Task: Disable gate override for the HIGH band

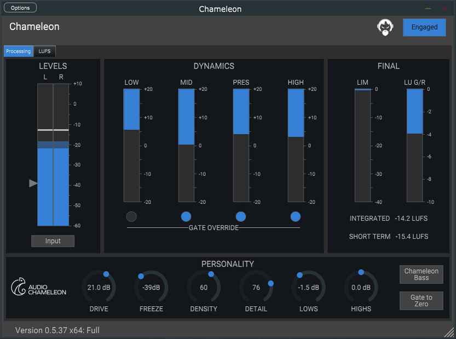Action: point(296,216)
